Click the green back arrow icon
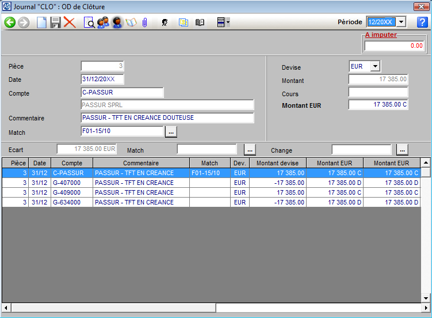The height and width of the screenshot is (318, 432). pos(10,22)
